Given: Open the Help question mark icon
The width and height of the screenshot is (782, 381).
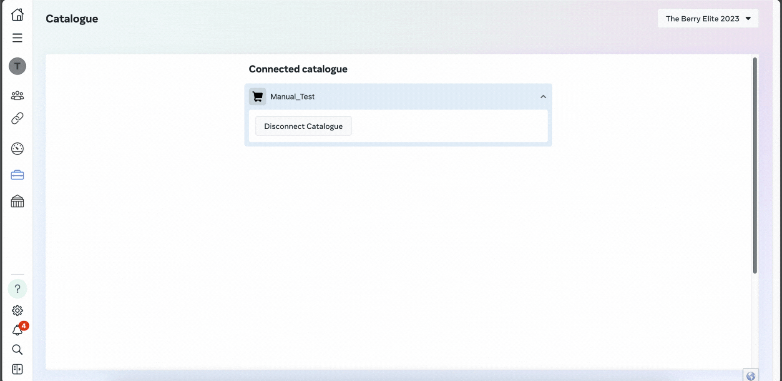Looking at the screenshot, I should [17, 289].
